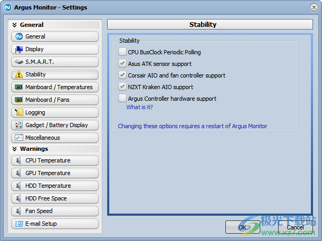Open HDD Free Space warning settings
This screenshot has width=322, height=241.
(x=55, y=198)
